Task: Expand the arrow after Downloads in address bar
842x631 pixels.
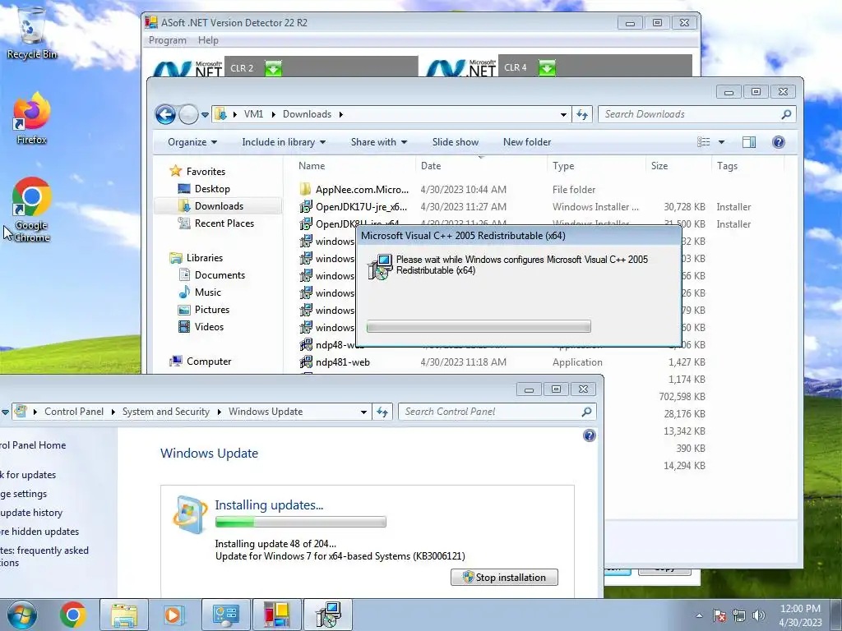Action: (341, 114)
